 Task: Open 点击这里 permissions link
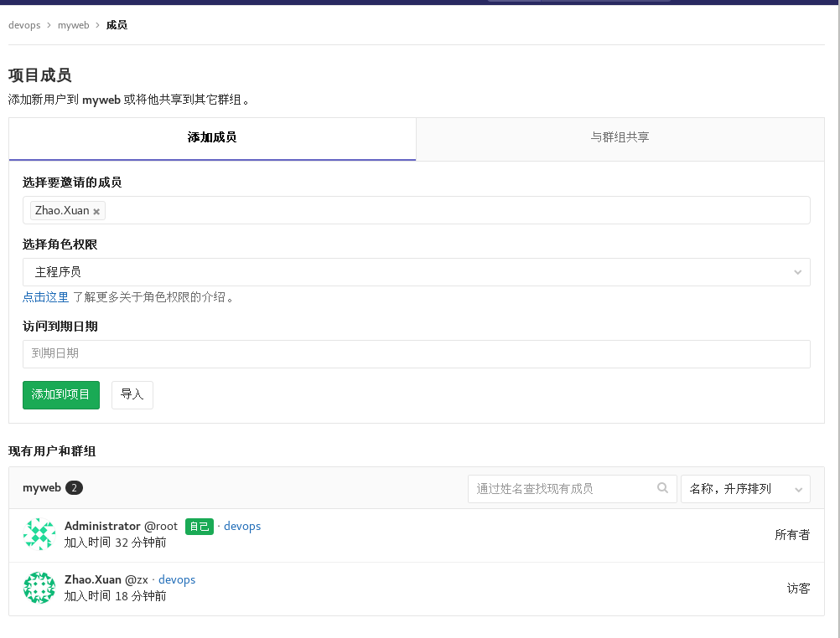point(45,297)
